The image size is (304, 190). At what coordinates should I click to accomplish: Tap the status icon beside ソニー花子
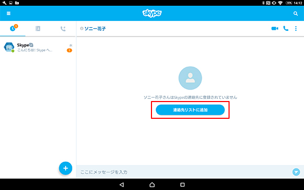pyautogui.click(x=82, y=28)
